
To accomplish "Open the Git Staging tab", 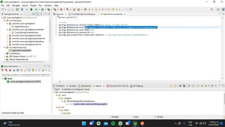I will tap(136, 86).
